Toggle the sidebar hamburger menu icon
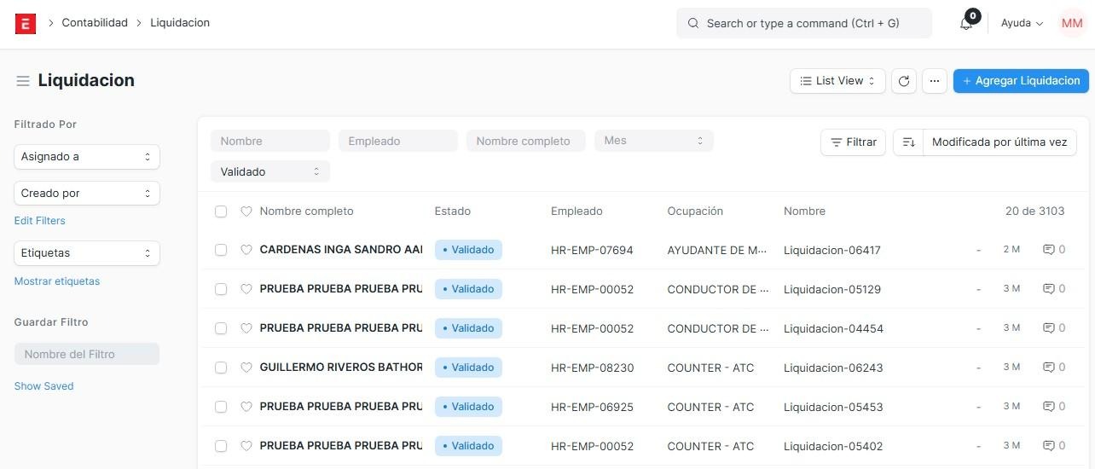 coord(23,81)
